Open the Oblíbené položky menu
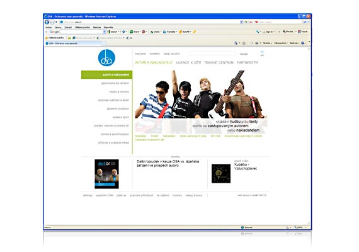359x252 pixels. click(x=83, y=27)
